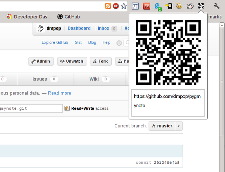The height and width of the screenshot is (172, 225).
Task: Click the send-to-phone extension icon
Action: 168,6
